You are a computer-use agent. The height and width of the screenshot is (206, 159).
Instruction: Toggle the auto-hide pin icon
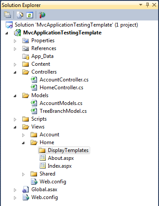click(147, 5)
